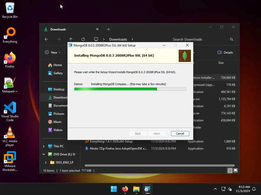Click the search magnifier in Explorer

point(231,39)
